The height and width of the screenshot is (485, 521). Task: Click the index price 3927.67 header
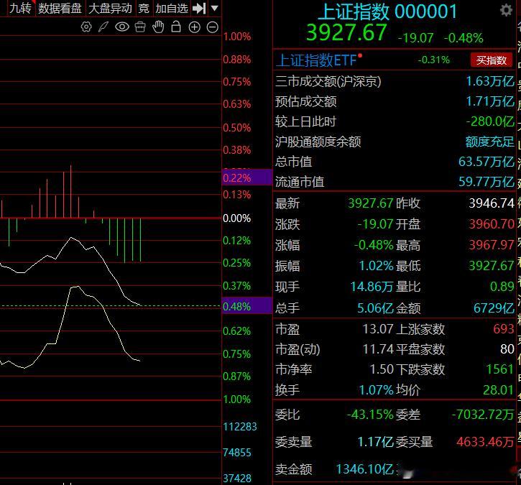[x=346, y=33]
